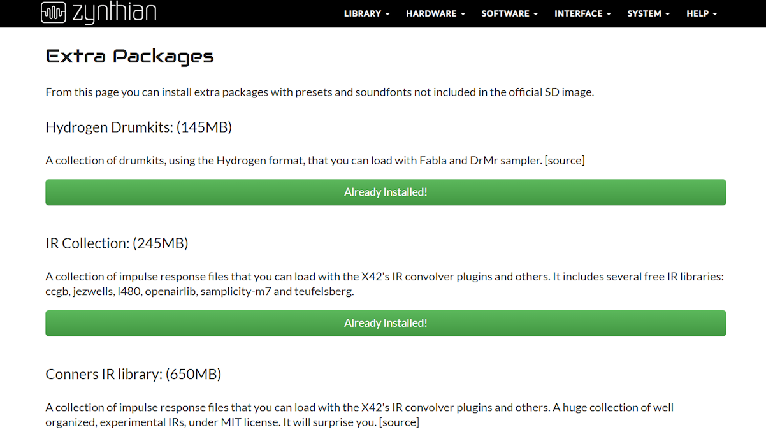Click the intro text about extra packages

tap(319, 92)
